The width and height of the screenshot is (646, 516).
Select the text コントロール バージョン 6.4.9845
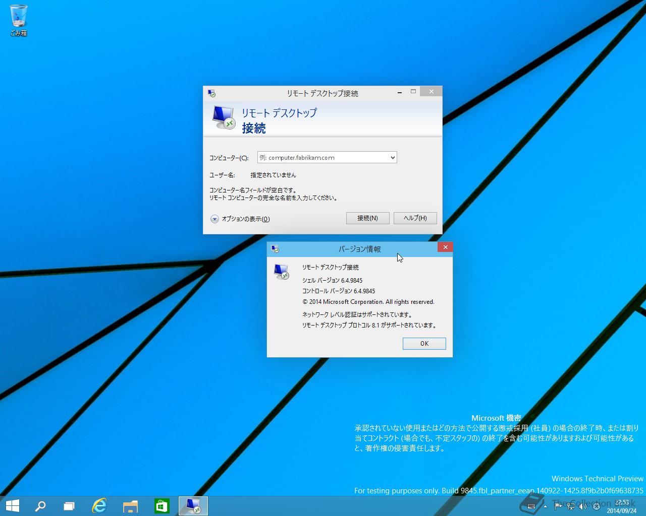(338, 291)
